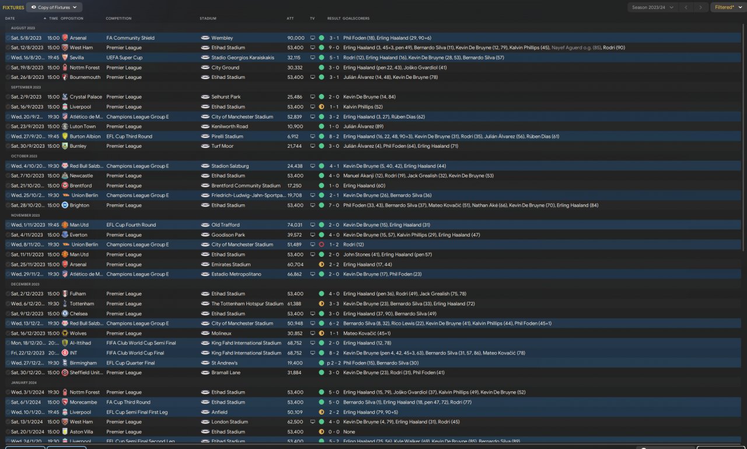
Task: Click the Fulham club badge
Action: [x=65, y=294]
